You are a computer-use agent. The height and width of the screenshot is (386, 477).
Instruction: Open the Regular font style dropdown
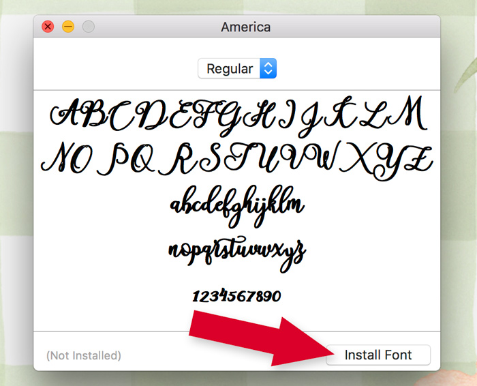click(237, 68)
